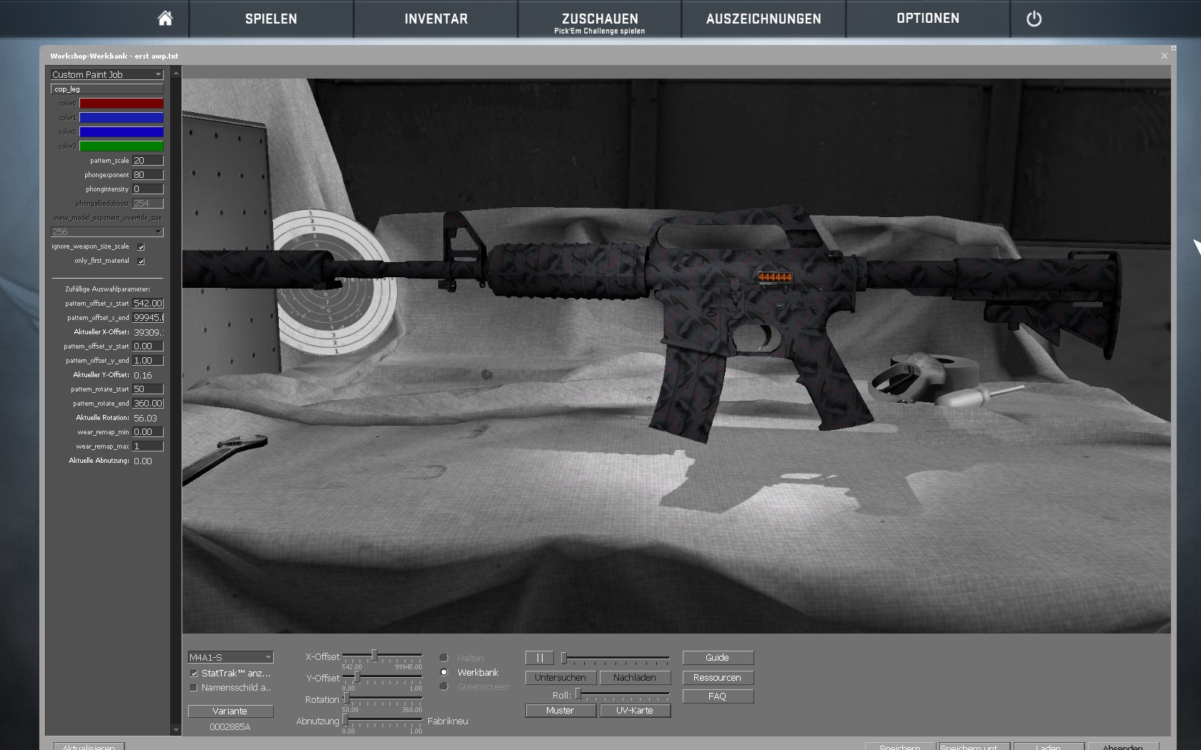The height and width of the screenshot is (750, 1201).
Task: Select the Werkbank radio button
Action: pos(444,672)
